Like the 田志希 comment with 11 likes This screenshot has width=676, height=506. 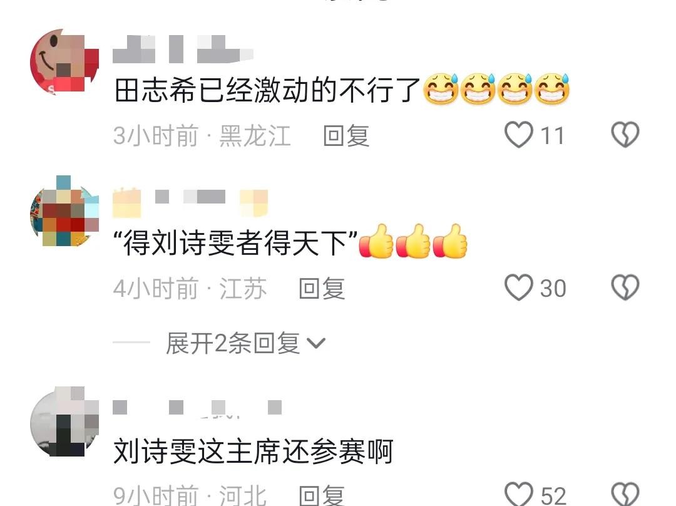[519, 135]
